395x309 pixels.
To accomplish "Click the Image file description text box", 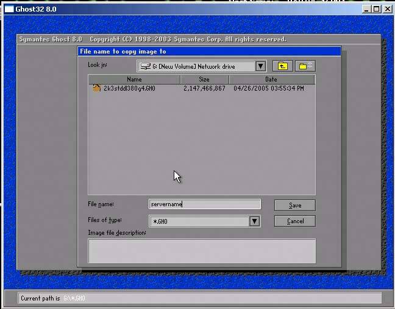I will [x=202, y=251].
